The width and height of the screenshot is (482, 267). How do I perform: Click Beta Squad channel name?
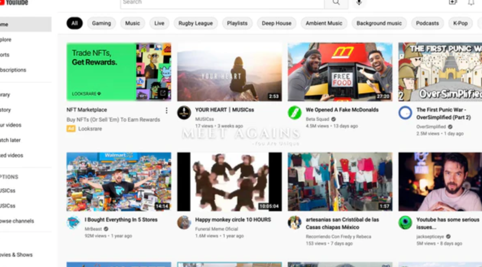317,119
